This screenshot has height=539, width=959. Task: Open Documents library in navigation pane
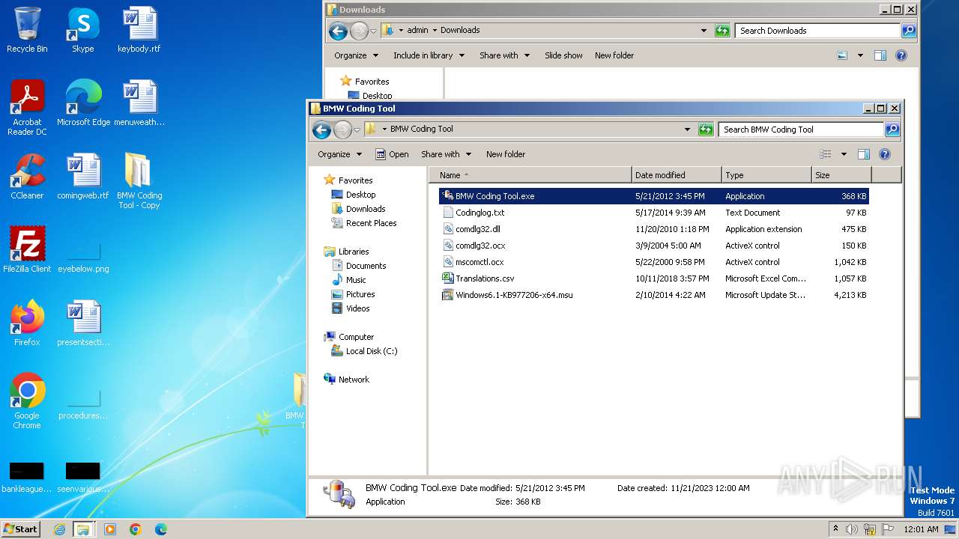click(x=359, y=266)
